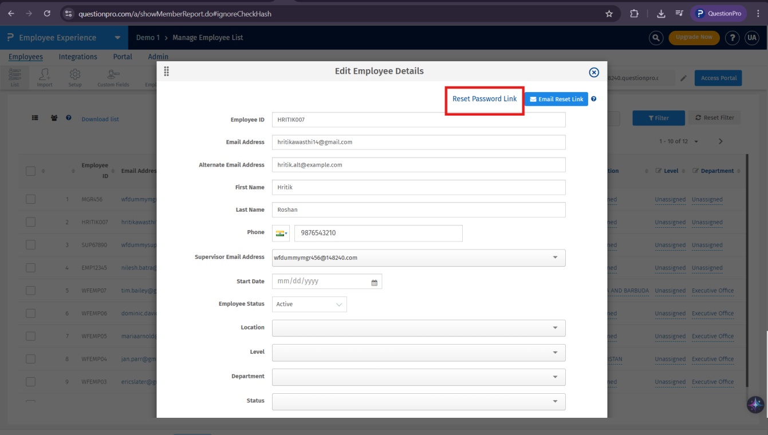Open the Employee Status dropdown

309,304
